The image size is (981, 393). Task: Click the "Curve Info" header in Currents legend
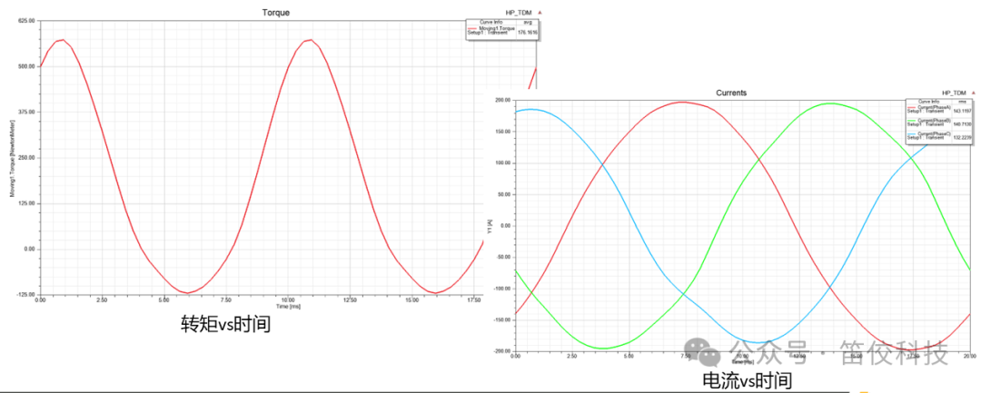click(927, 102)
